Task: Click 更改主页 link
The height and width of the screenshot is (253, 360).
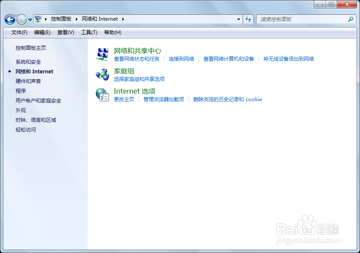Action: click(x=124, y=100)
